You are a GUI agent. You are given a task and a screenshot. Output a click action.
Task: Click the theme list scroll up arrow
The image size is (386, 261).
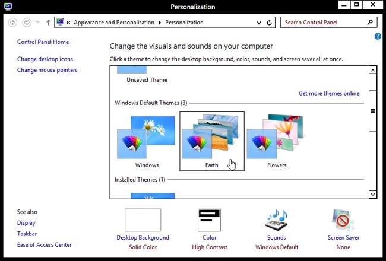tap(373, 71)
